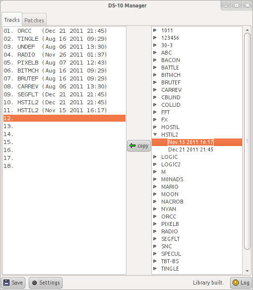
Task: Expand the BACON library entry
Action: [155, 60]
